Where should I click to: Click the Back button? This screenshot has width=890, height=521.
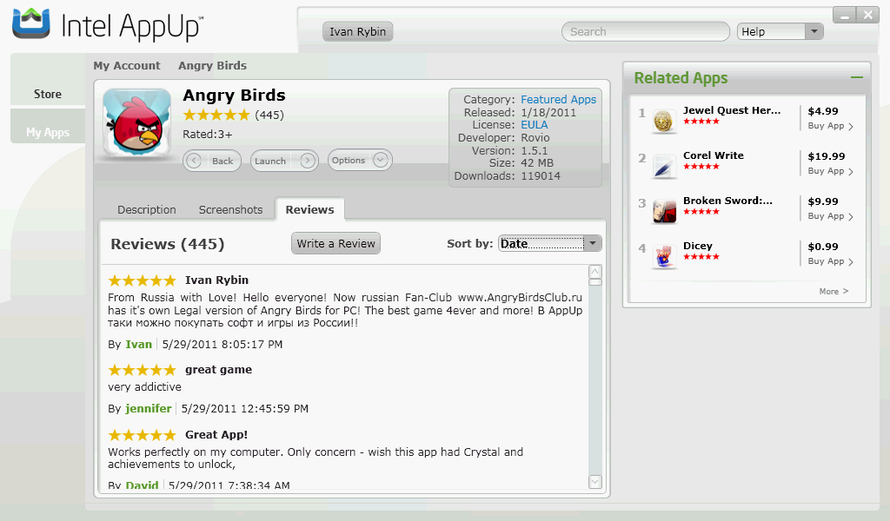pos(212,161)
